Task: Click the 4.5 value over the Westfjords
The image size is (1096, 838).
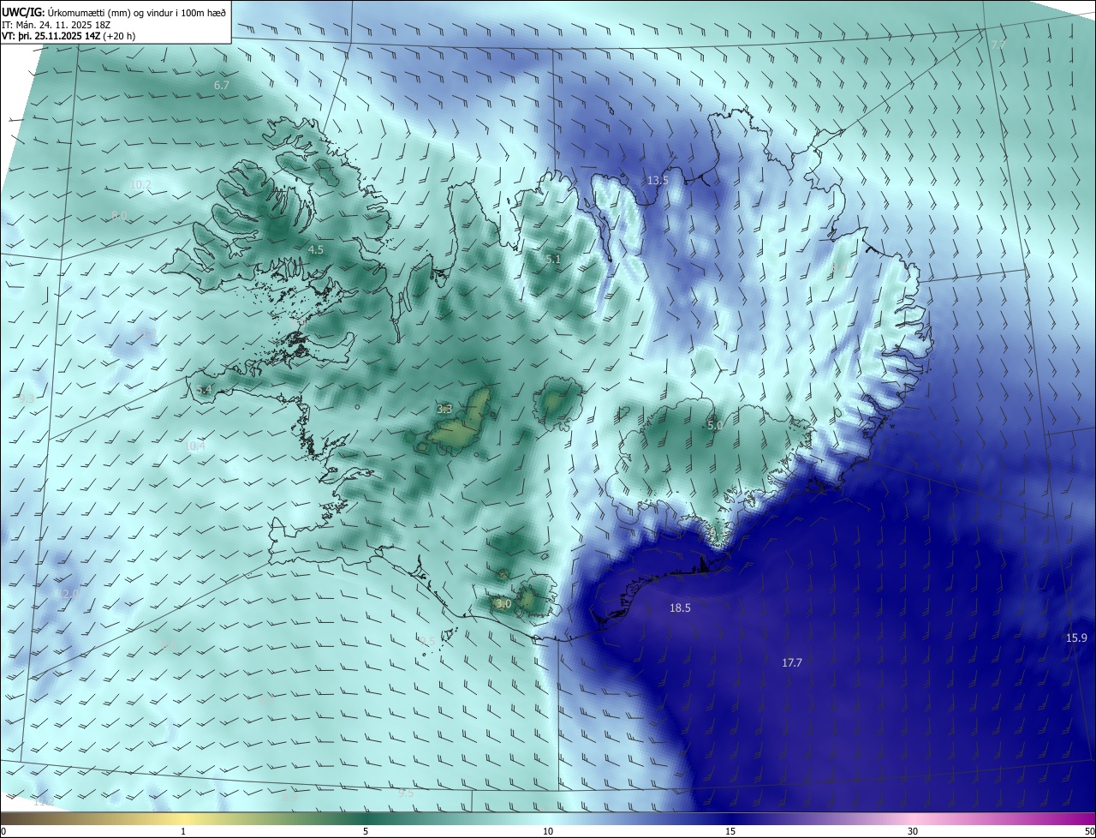Action: 316,249
